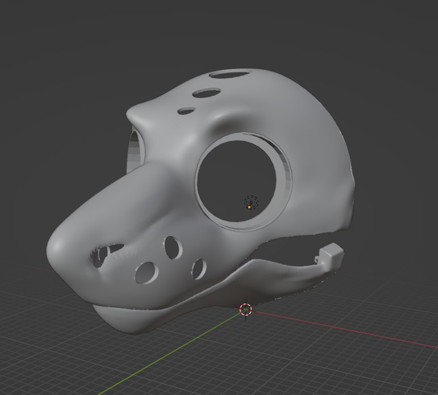Click the far-side eye socket on left
The width and height of the screenshot is (438, 395).
coord(134,150)
